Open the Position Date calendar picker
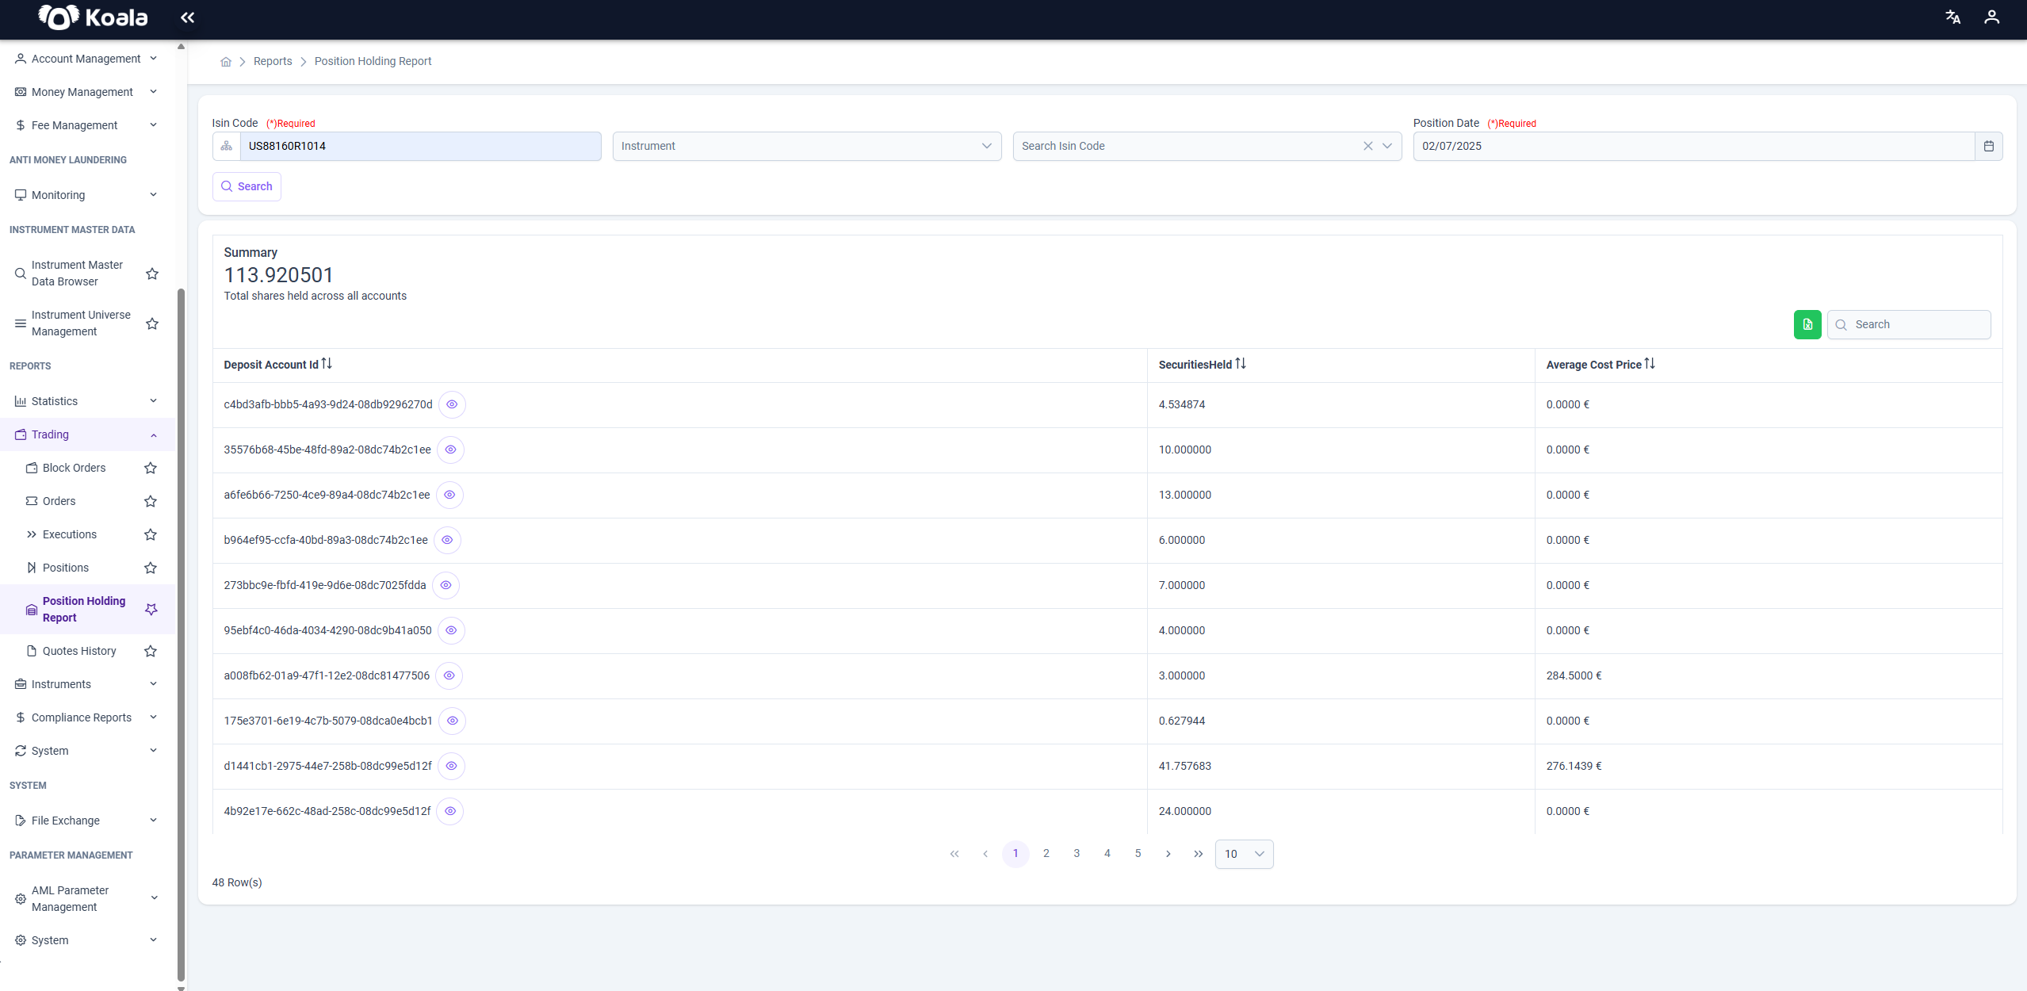 click(1988, 147)
